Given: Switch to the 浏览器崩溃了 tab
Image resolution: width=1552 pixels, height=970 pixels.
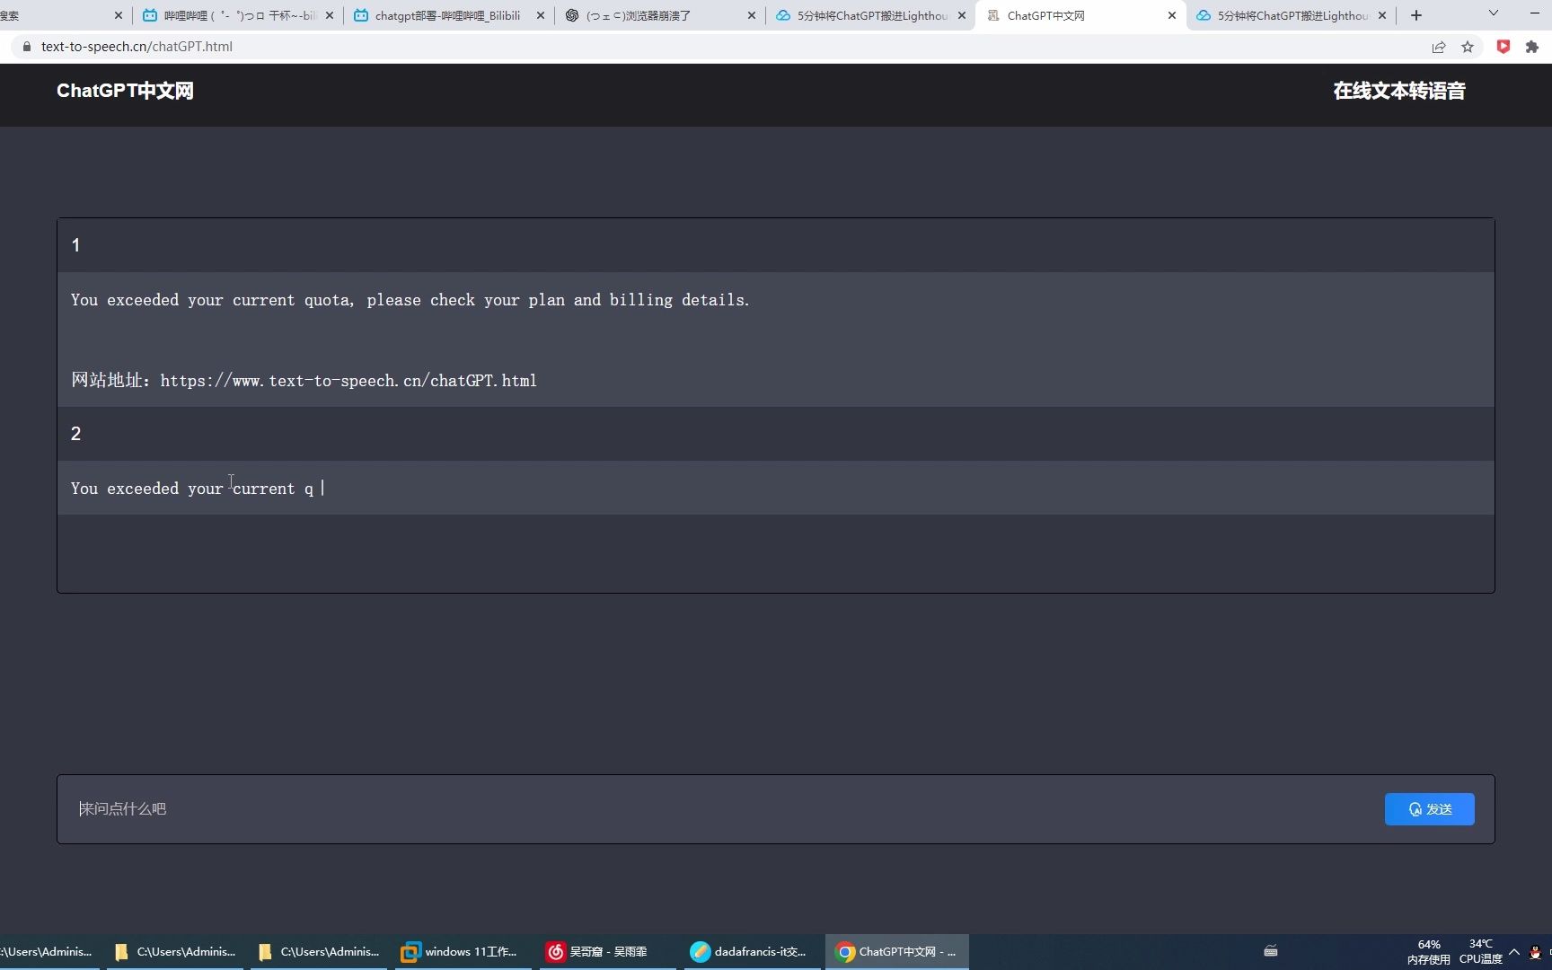Looking at the screenshot, I should pos(658,15).
